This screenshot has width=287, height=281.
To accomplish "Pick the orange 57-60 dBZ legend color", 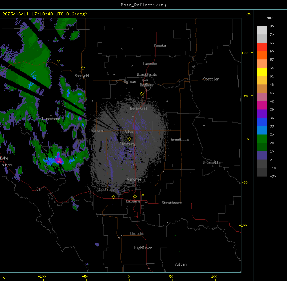I will point(262,55).
